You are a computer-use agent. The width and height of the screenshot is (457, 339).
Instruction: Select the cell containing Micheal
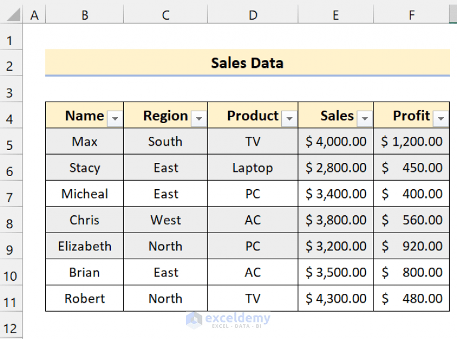[85, 194]
